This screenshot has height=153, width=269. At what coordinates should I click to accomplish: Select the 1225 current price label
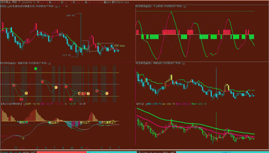pos(119,46)
